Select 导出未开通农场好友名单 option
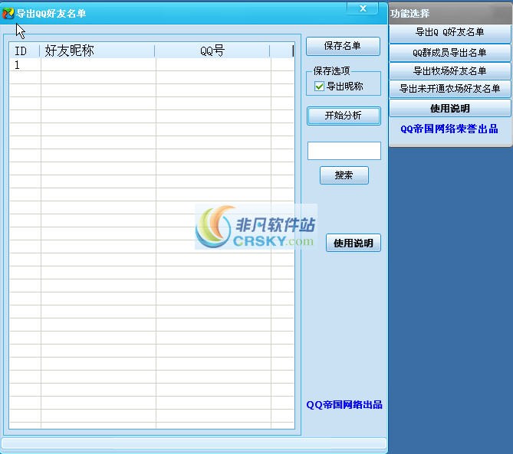513x454 pixels. click(x=450, y=89)
